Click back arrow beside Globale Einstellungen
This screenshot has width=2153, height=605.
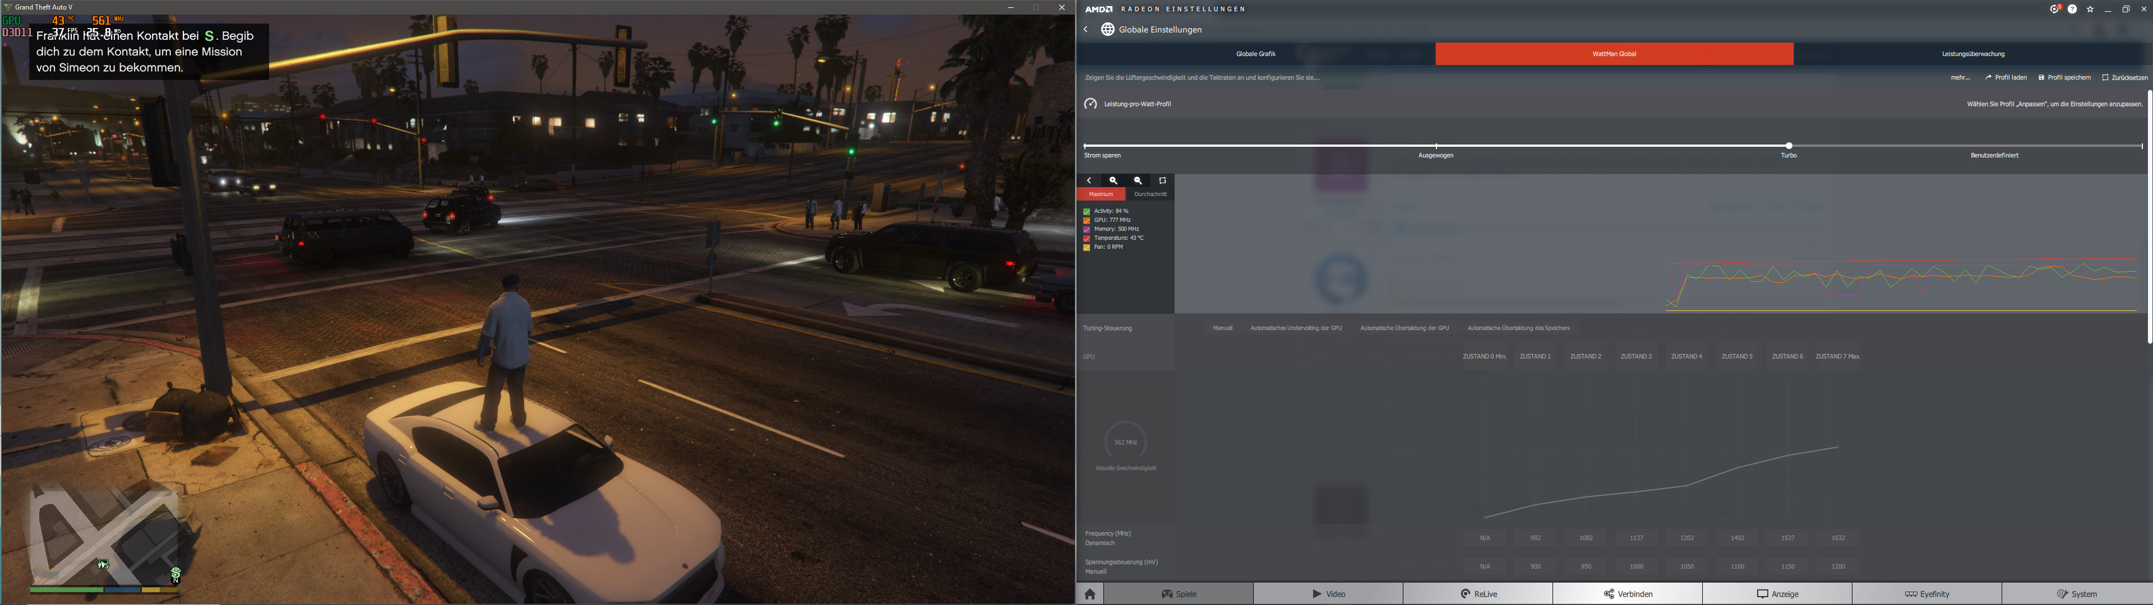click(x=1085, y=29)
